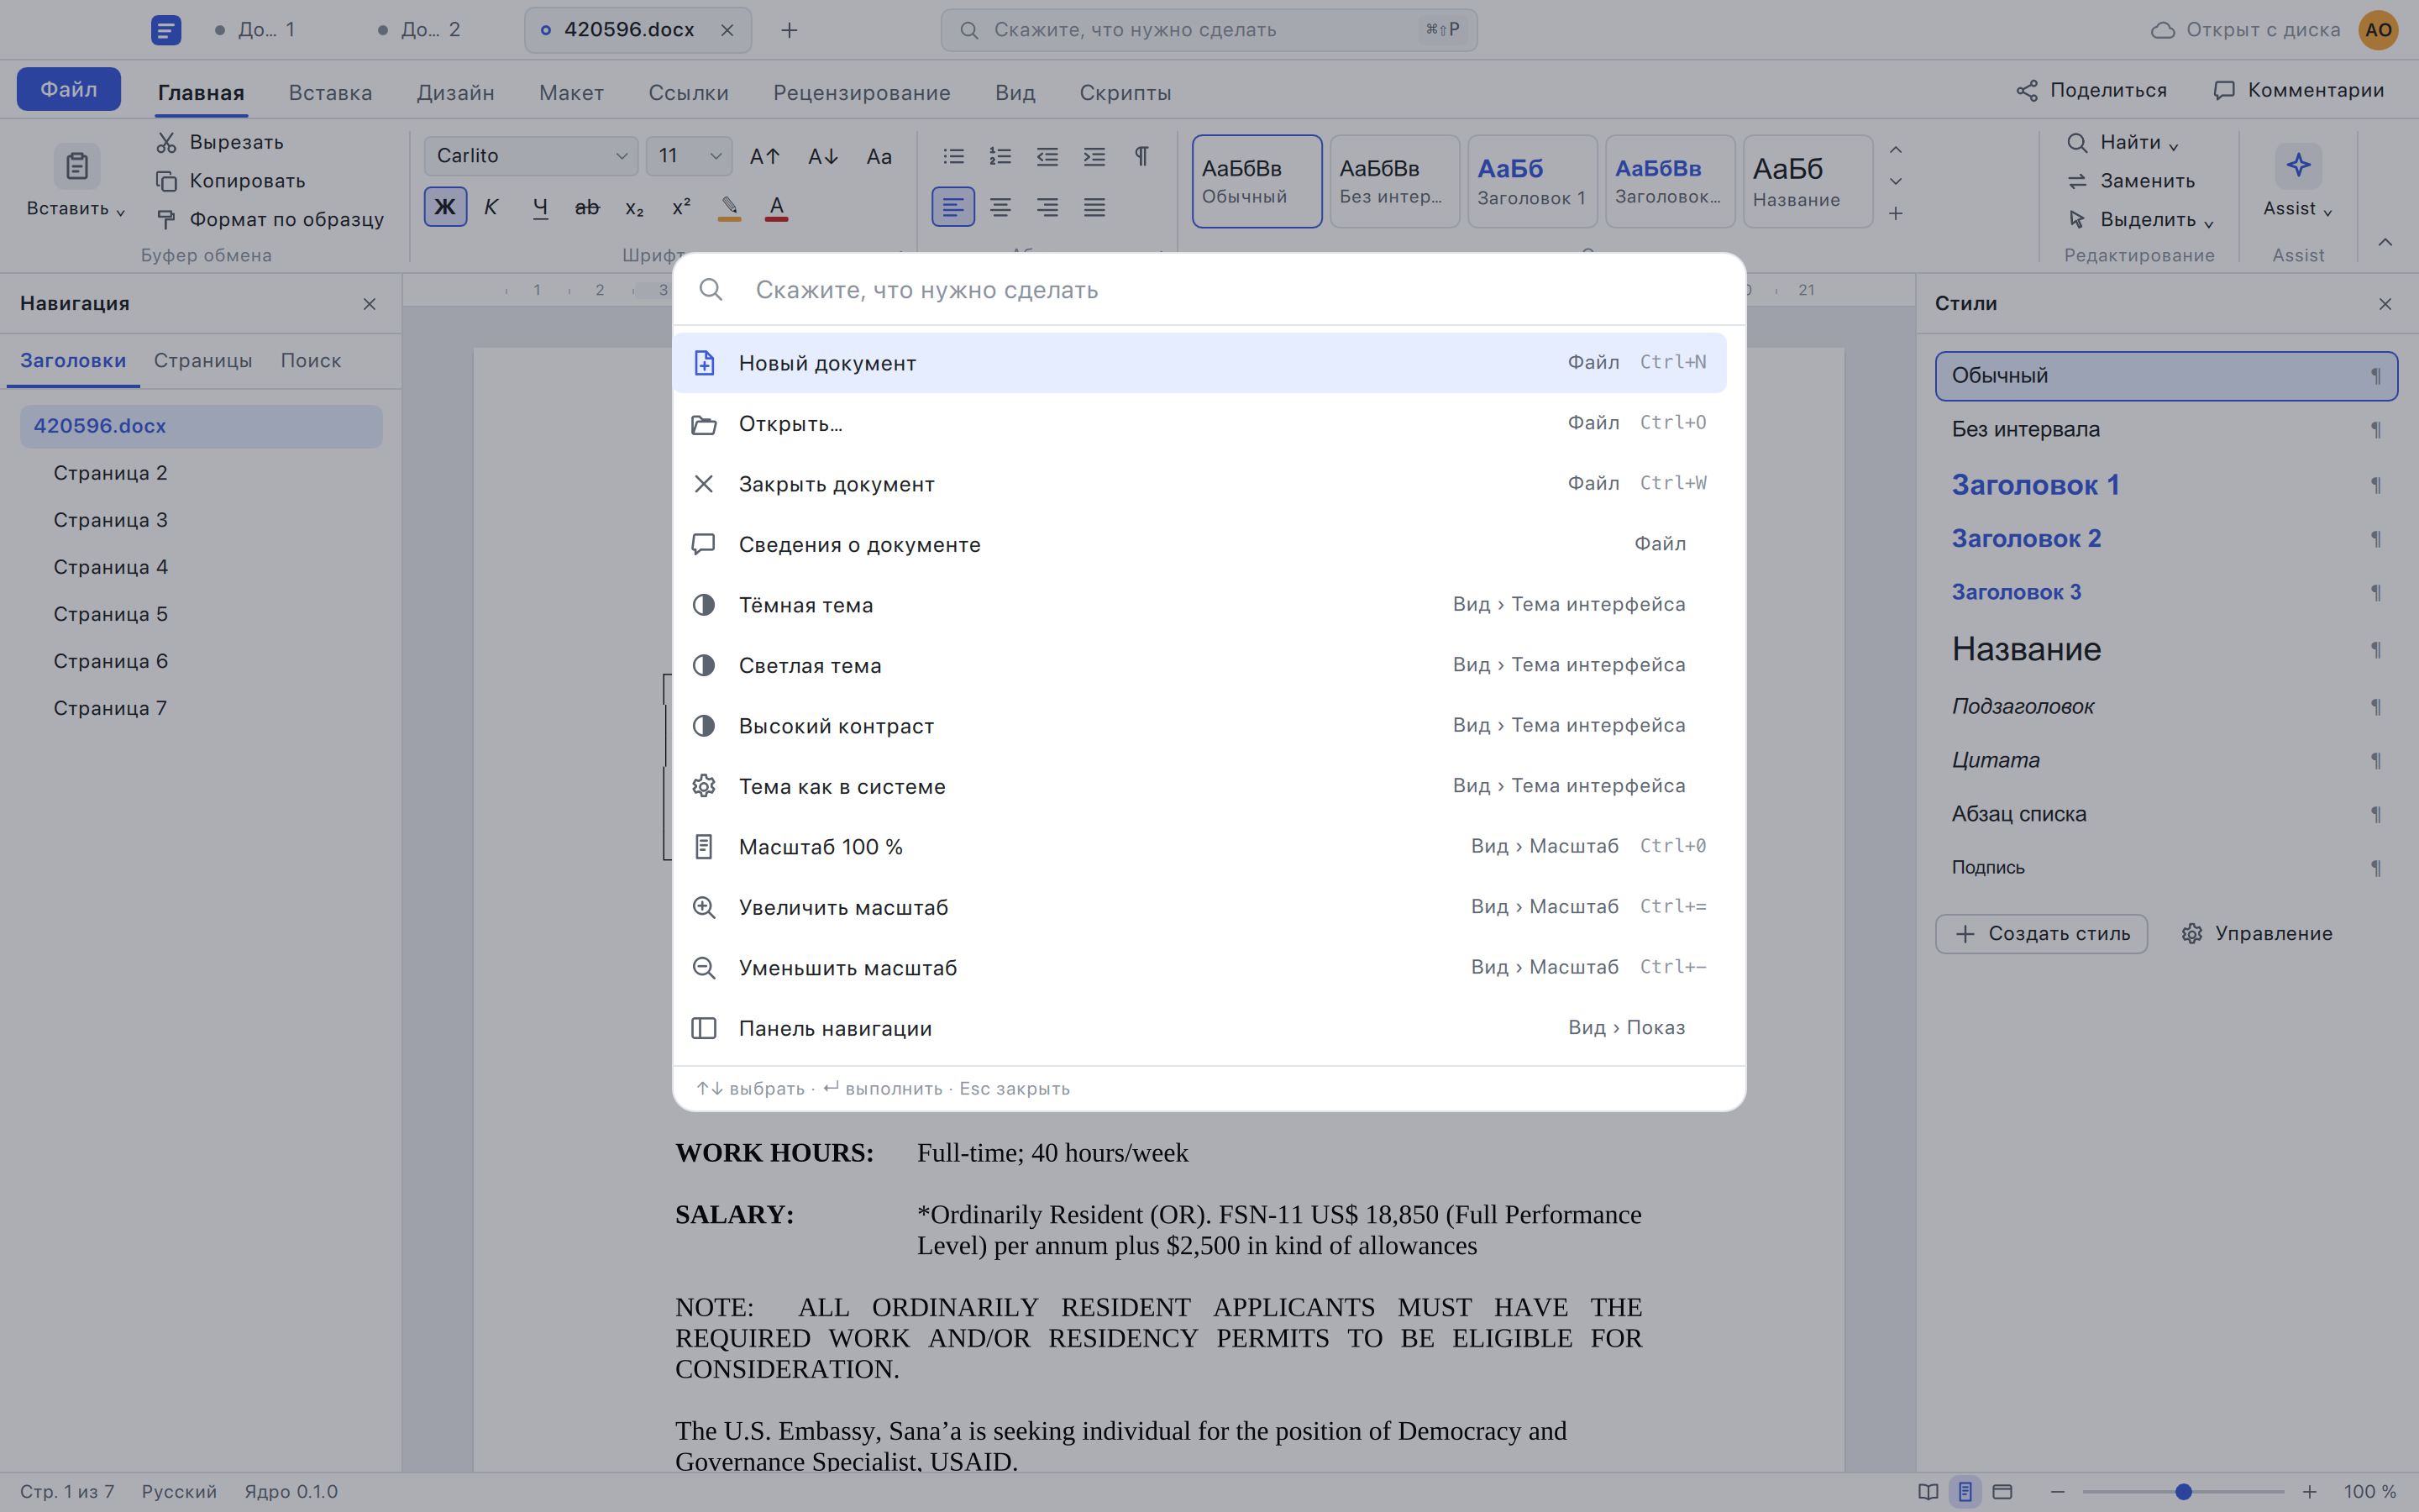Select Тёмная тема command
Image resolution: width=2419 pixels, height=1512 pixels.
coord(1199,605)
